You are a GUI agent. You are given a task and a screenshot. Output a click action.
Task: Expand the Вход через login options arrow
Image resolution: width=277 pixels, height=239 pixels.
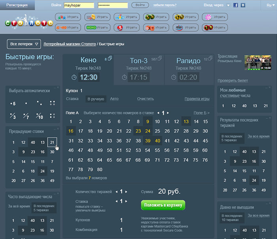click(x=228, y=5)
